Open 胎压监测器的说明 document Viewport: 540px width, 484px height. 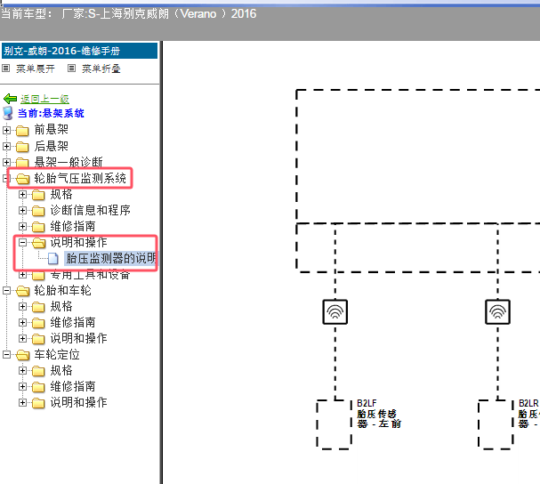click(110, 259)
